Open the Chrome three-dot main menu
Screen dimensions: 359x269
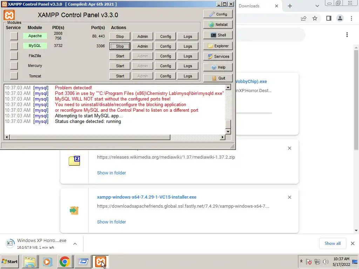coord(351,18)
